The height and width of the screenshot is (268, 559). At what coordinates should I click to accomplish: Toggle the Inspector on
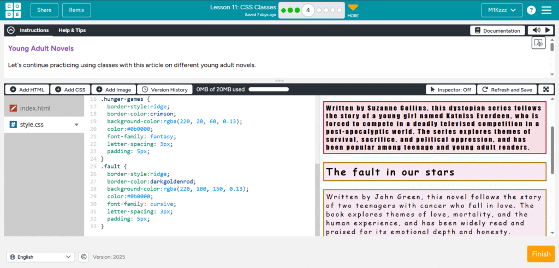point(450,89)
